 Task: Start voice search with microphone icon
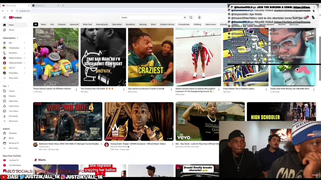coord(199,17)
